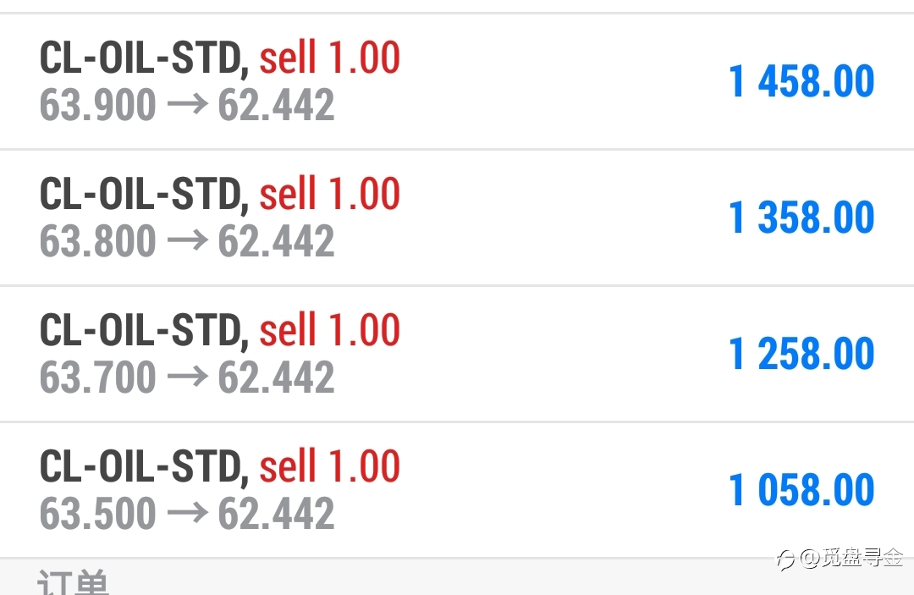914x595 pixels.
Task: Tap the 63.500 → 62.442 price line
Action: click(187, 514)
